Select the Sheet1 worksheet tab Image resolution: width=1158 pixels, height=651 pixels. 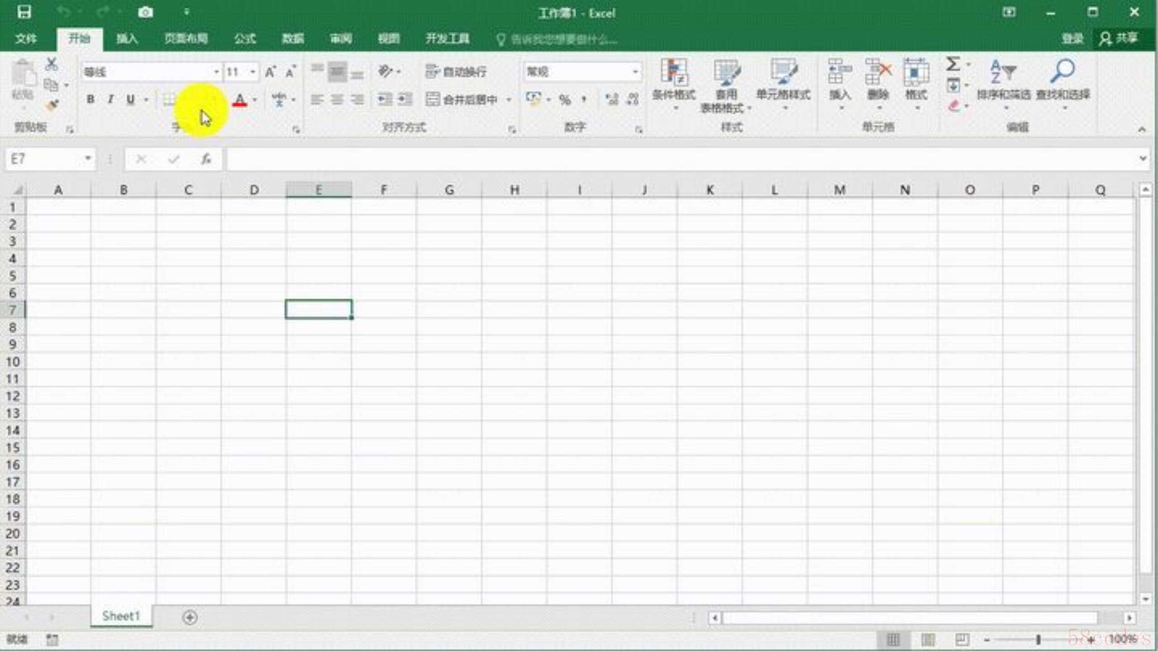pos(121,616)
